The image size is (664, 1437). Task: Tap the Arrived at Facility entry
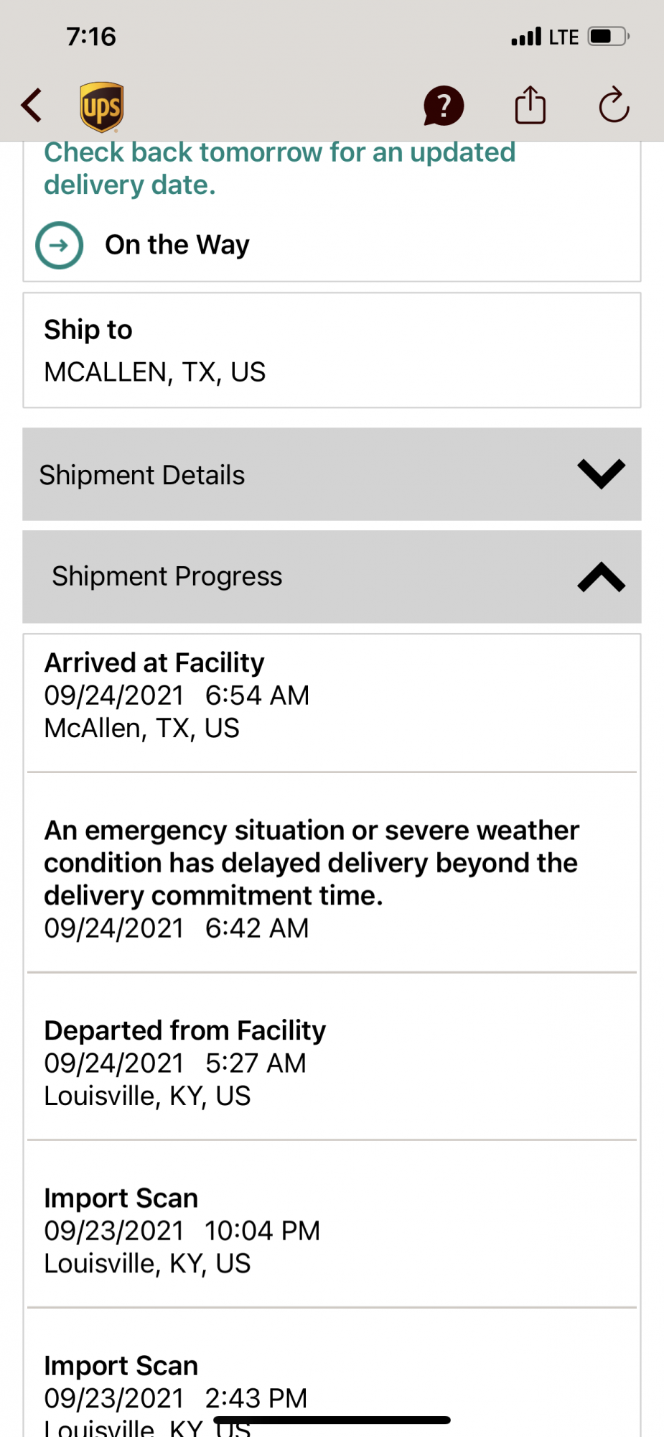[x=331, y=696]
